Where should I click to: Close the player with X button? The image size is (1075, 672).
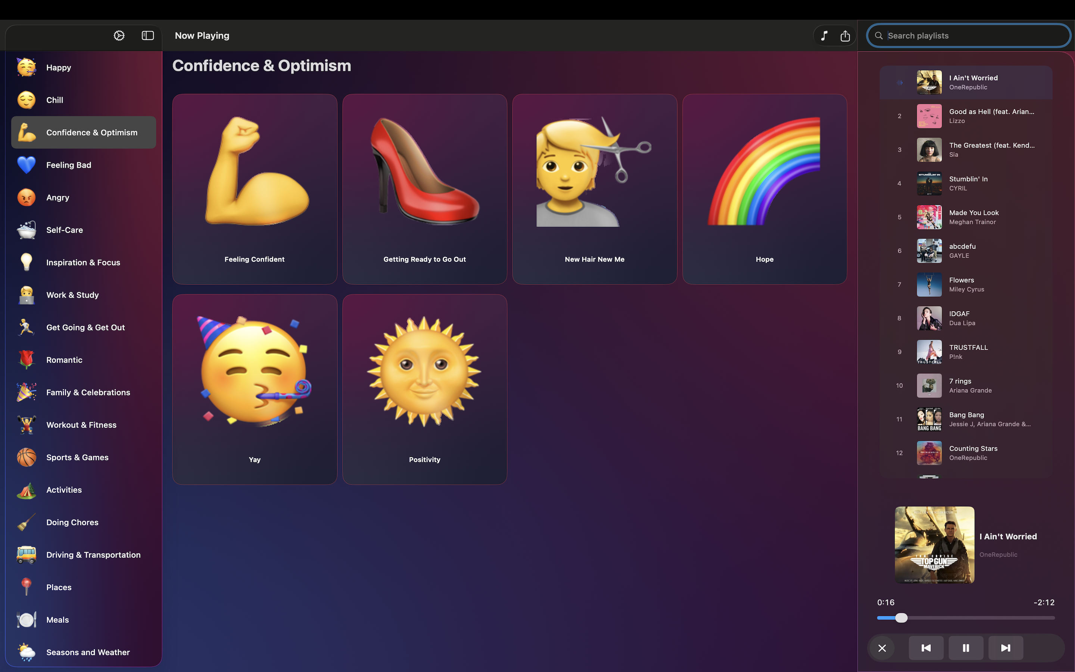pyautogui.click(x=882, y=648)
